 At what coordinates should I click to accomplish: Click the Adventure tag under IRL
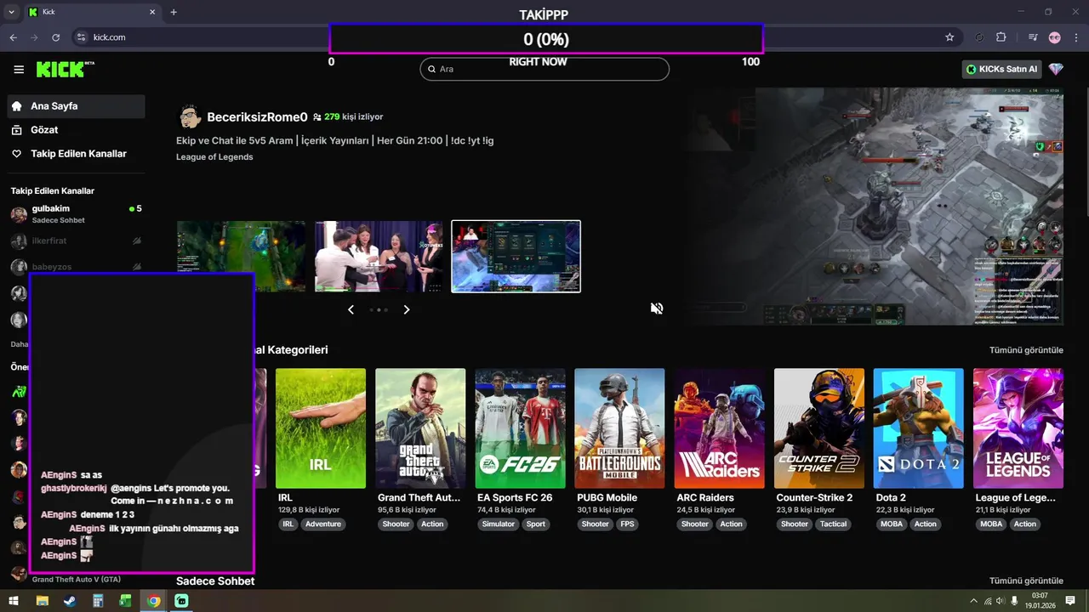[x=323, y=524]
